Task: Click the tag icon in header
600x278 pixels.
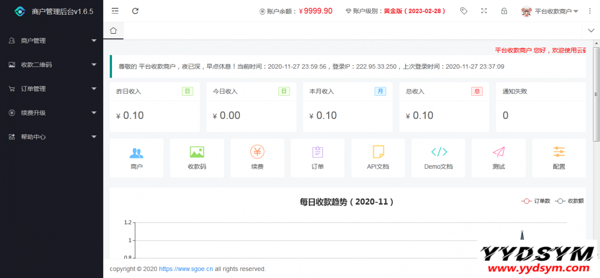Action: click(464, 11)
